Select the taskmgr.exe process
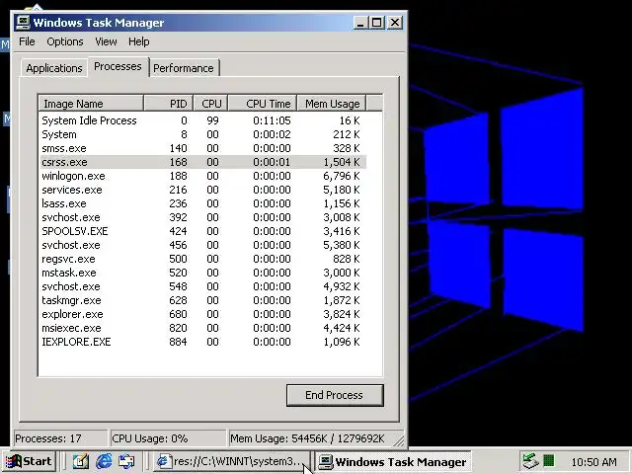The width and height of the screenshot is (632, 474). pos(202,300)
